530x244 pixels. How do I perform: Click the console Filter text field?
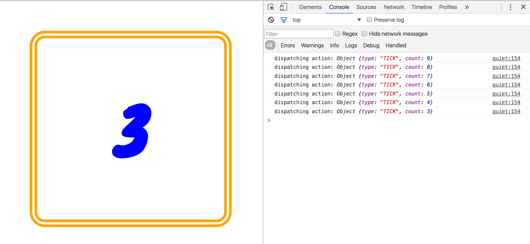pyautogui.click(x=298, y=34)
